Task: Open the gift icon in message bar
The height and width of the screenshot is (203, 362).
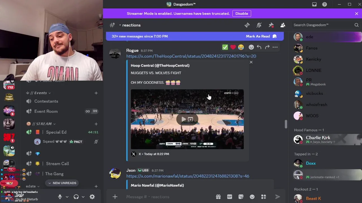Action: click(218, 197)
